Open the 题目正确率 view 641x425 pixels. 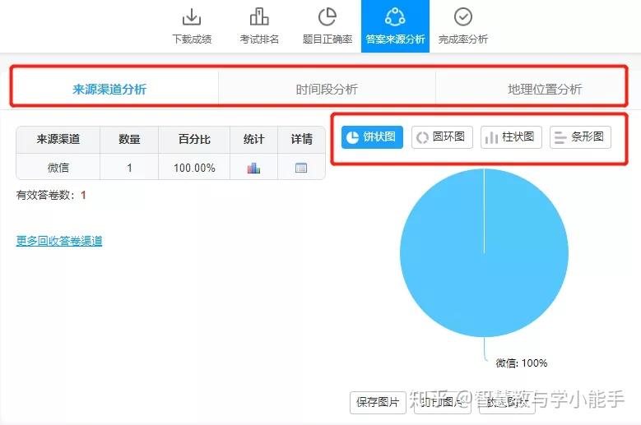[x=327, y=26]
